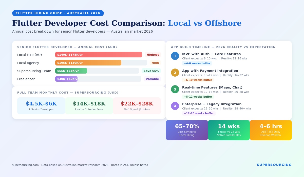Click the red $140K–$175K/yr cost bar
304x177 pixels.
[99, 55]
